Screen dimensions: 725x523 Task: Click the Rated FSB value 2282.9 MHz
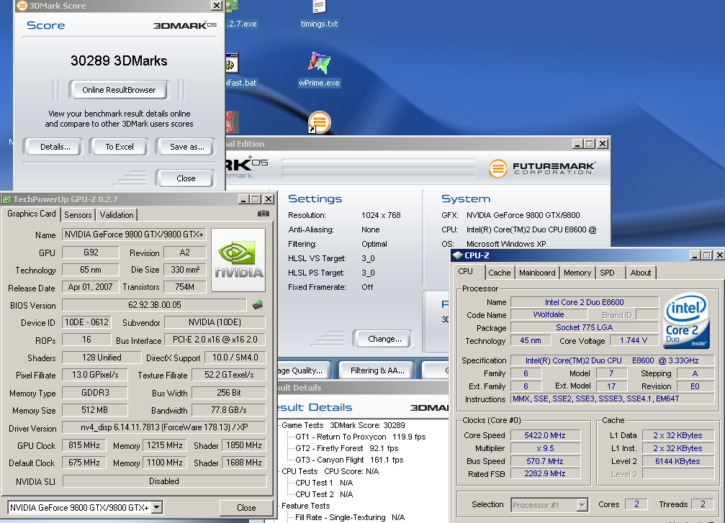(x=545, y=473)
